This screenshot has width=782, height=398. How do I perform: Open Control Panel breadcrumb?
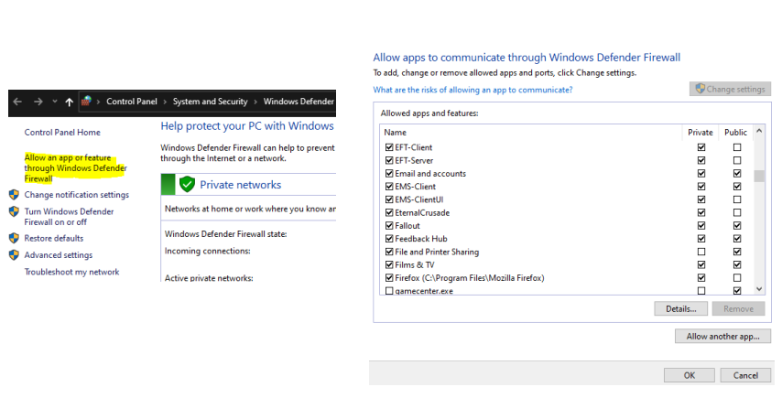click(132, 102)
